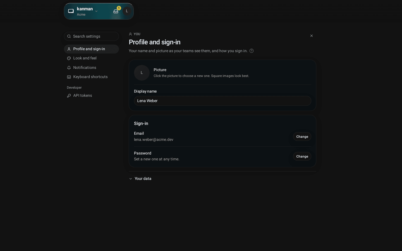
Task: Close the settings panel
Action: point(312,36)
